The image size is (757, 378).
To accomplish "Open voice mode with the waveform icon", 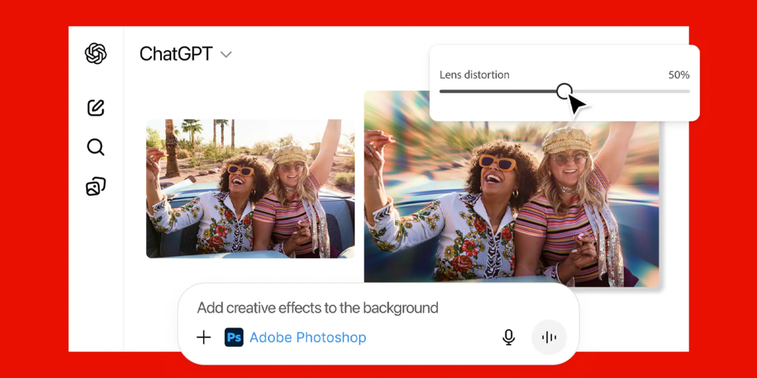I will 548,337.
